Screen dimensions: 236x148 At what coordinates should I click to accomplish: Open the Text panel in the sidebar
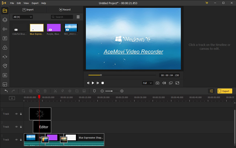pos(5,38)
